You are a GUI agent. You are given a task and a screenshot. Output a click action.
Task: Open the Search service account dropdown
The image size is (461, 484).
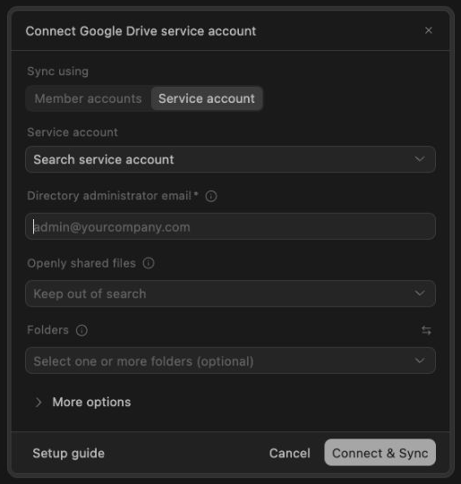(230, 159)
